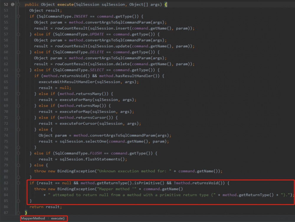Click sqlSession.insert call on line 56

[110, 28]
